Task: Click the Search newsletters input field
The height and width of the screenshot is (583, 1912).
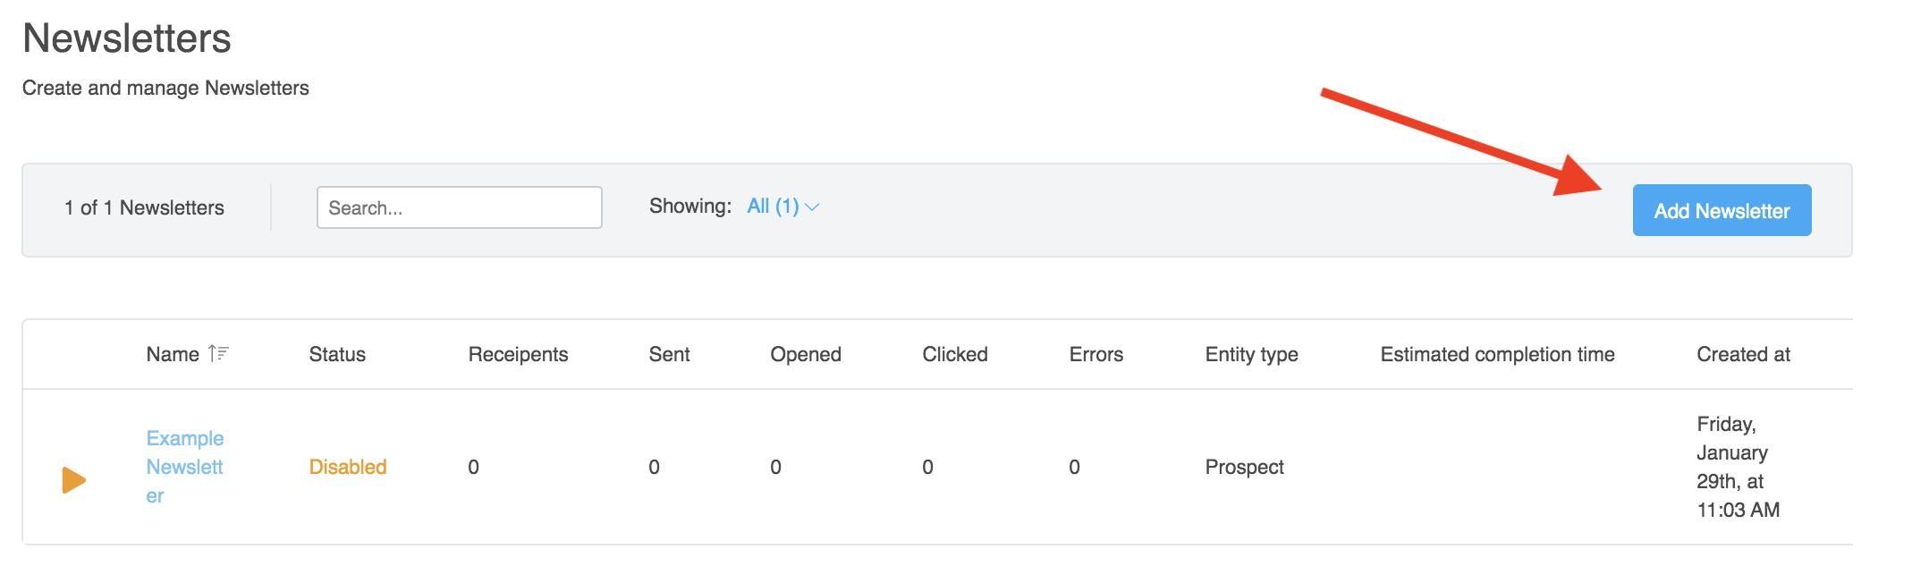Action: click(459, 207)
